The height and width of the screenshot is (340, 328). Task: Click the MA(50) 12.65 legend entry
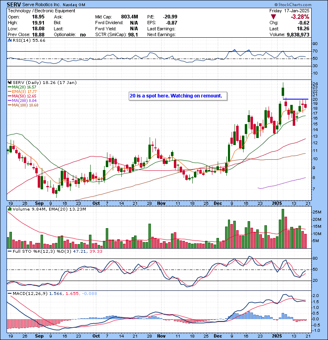coord(22,96)
